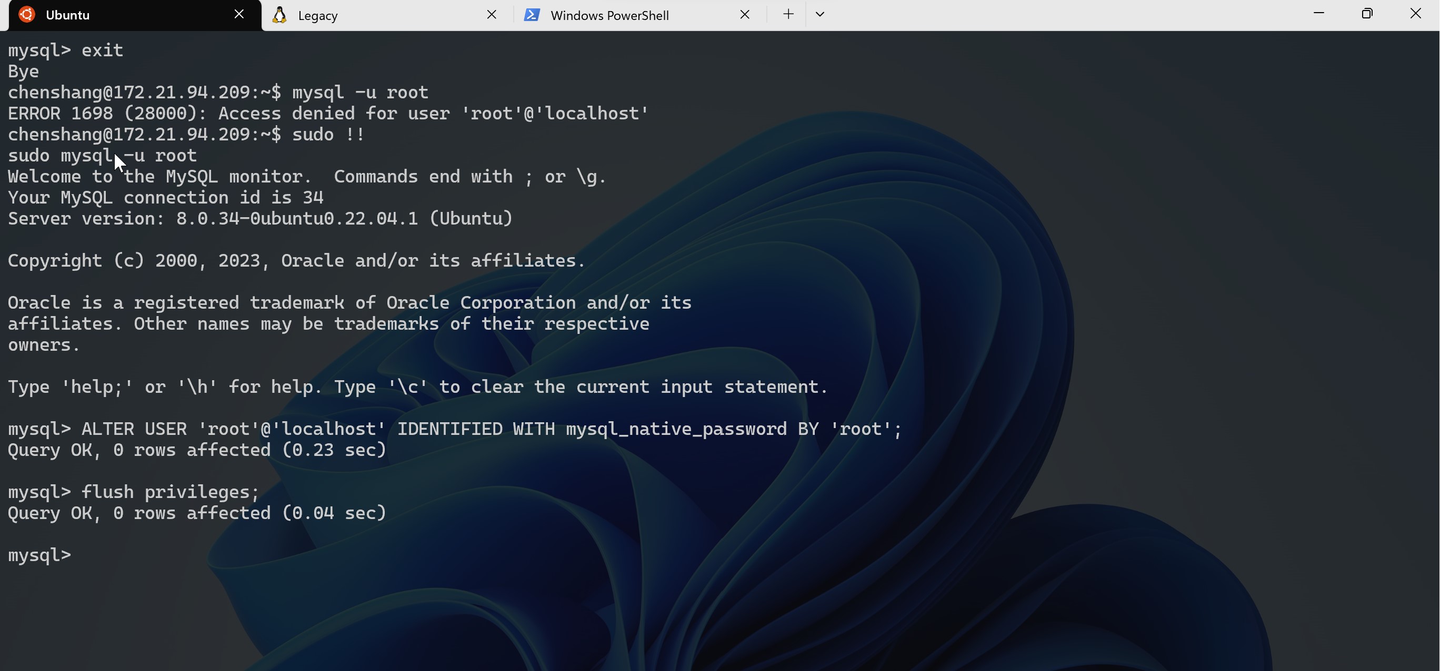Click the 'Copyright (c) 2000, 2023' line
The height and width of the screenshot is (671, 1440).
tap(296, 261)
